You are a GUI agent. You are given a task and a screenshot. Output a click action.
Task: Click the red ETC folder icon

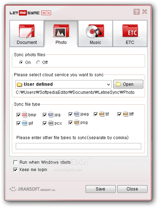tap(130, 31)
